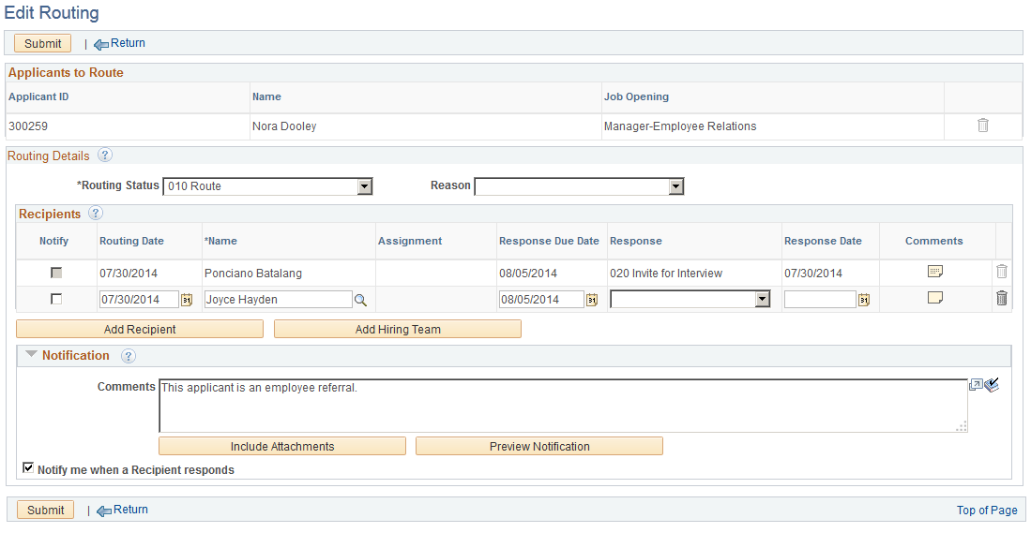The image size is (1031, 533).
Task: Click Include Attachments button
Action: click(x=282, y=446)
